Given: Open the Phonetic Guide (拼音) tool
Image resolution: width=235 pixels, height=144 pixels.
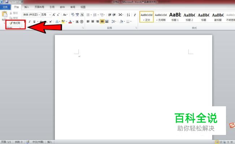Looking at the screenshot, I should point(77,15).
